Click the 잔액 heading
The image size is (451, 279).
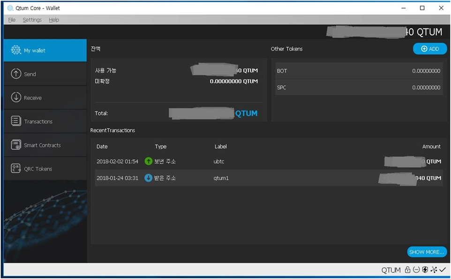96,49
